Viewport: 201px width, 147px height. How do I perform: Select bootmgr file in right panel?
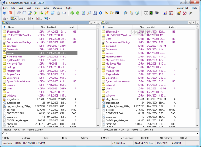(x=139, y=110)
